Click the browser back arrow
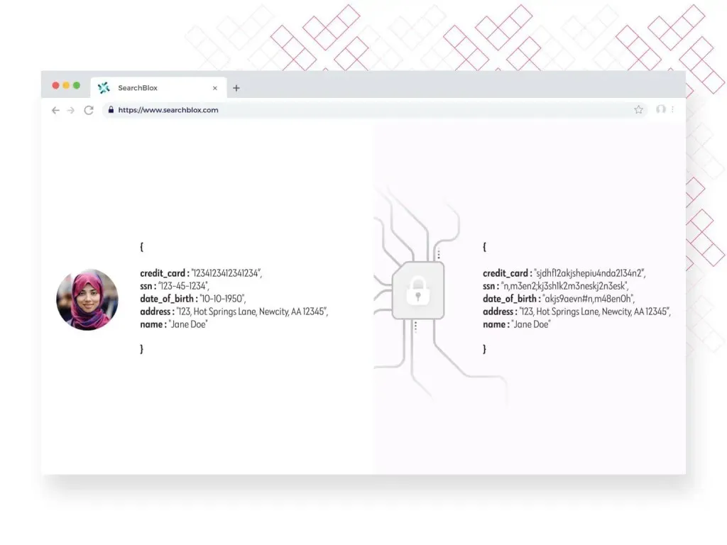727x545 pixels. pos(55,110)
